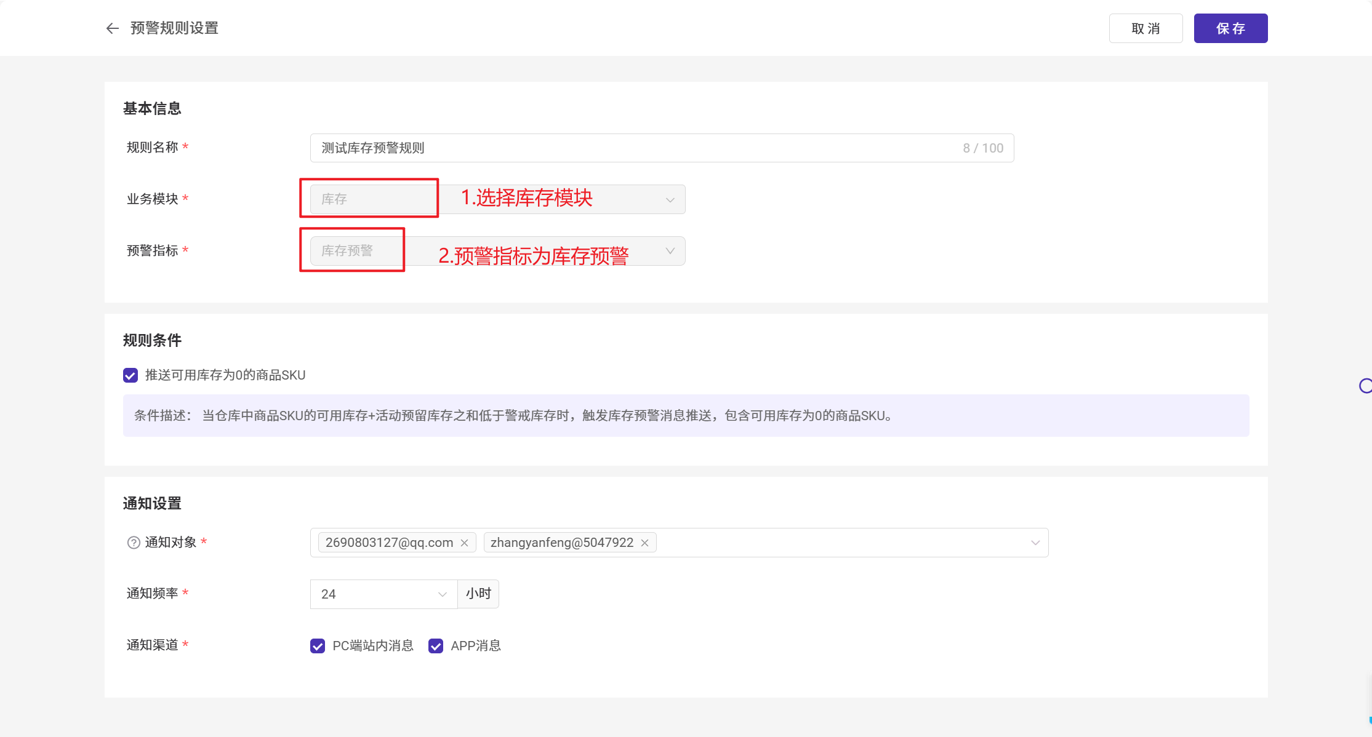Click the floating circle icon at right edge

tap(1365, 386)
